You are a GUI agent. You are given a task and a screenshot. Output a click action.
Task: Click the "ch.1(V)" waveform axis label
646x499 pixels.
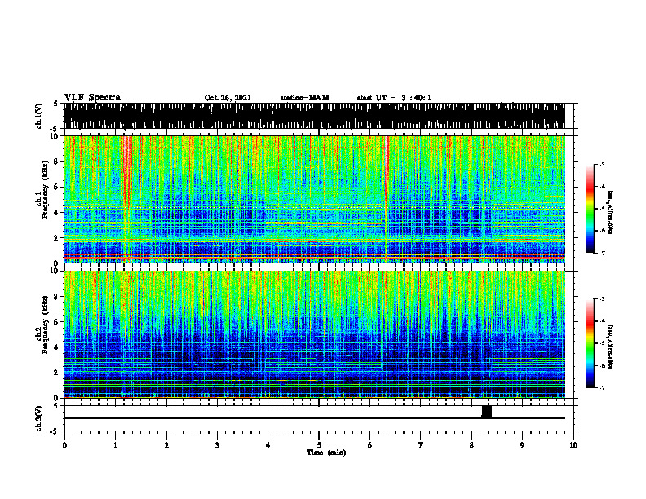[39, 116]
